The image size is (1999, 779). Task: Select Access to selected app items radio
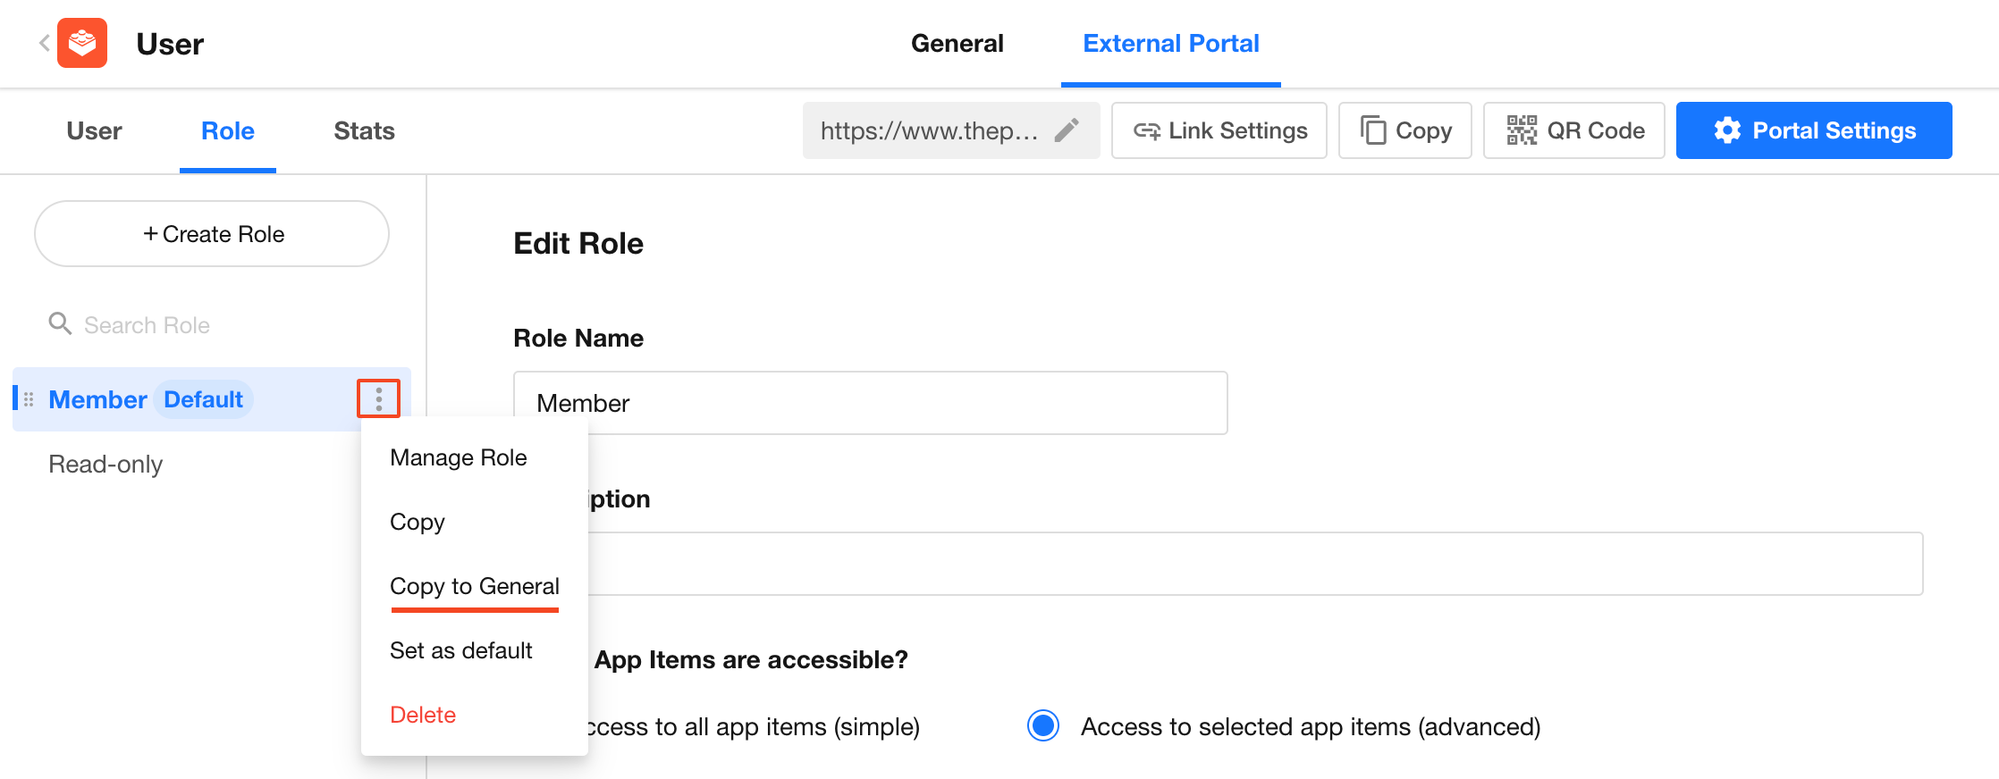[1042, 725]
